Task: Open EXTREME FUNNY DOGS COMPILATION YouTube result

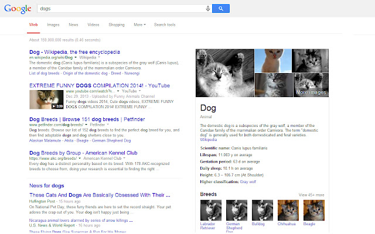Action: pos(100,85)
